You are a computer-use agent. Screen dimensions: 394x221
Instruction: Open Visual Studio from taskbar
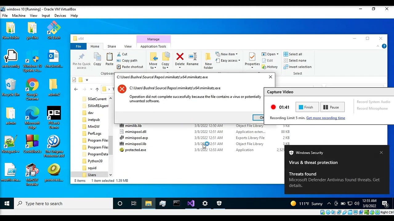click(191, 204)
